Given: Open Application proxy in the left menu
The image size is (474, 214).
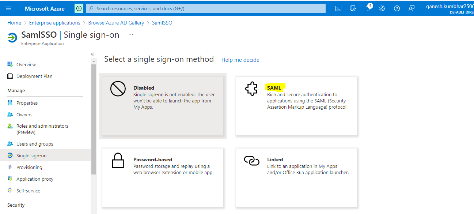Looking at the screenshot, I should coord(35,179).
